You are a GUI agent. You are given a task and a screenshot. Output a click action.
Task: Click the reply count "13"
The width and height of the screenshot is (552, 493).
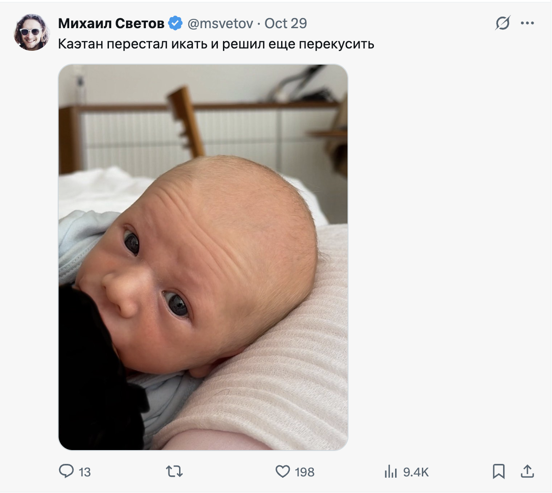click(85, 472)
